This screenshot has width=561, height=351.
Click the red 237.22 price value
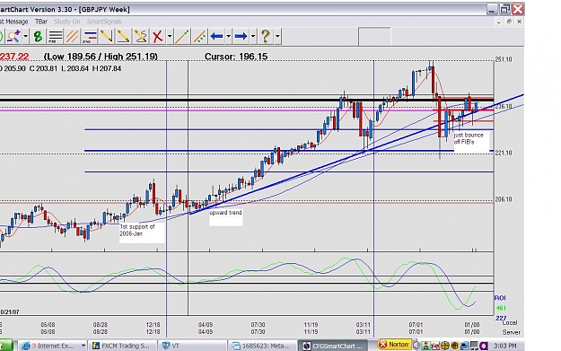click(14, 57)
